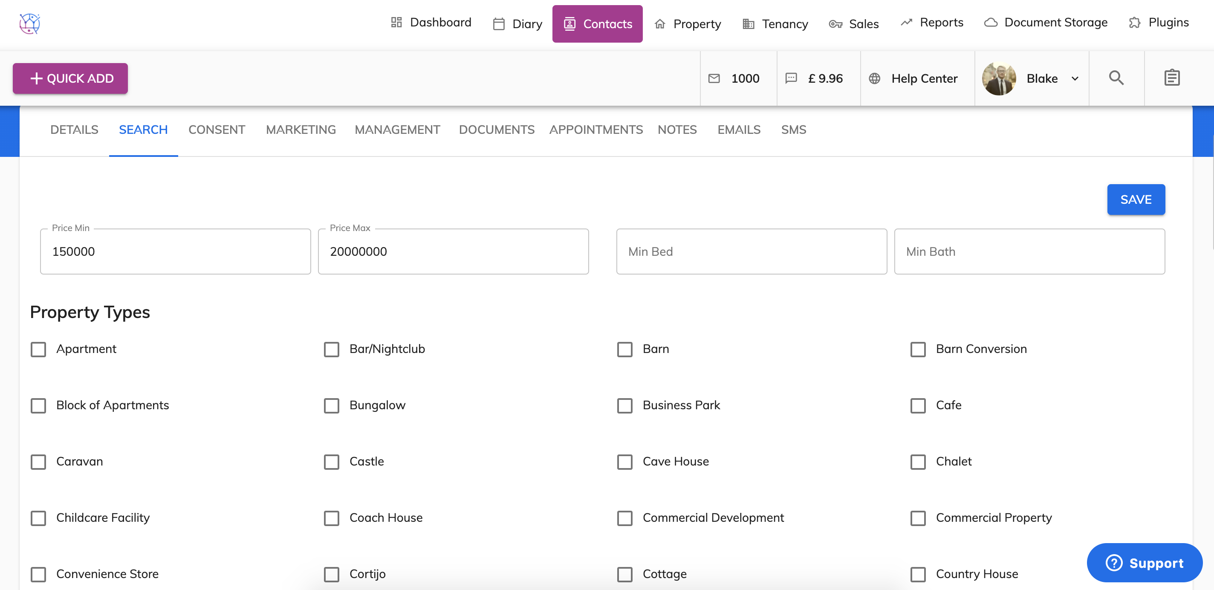Click the email credits envelope icon
This screenshot has width=1214, height=590.
coord(714,79)
